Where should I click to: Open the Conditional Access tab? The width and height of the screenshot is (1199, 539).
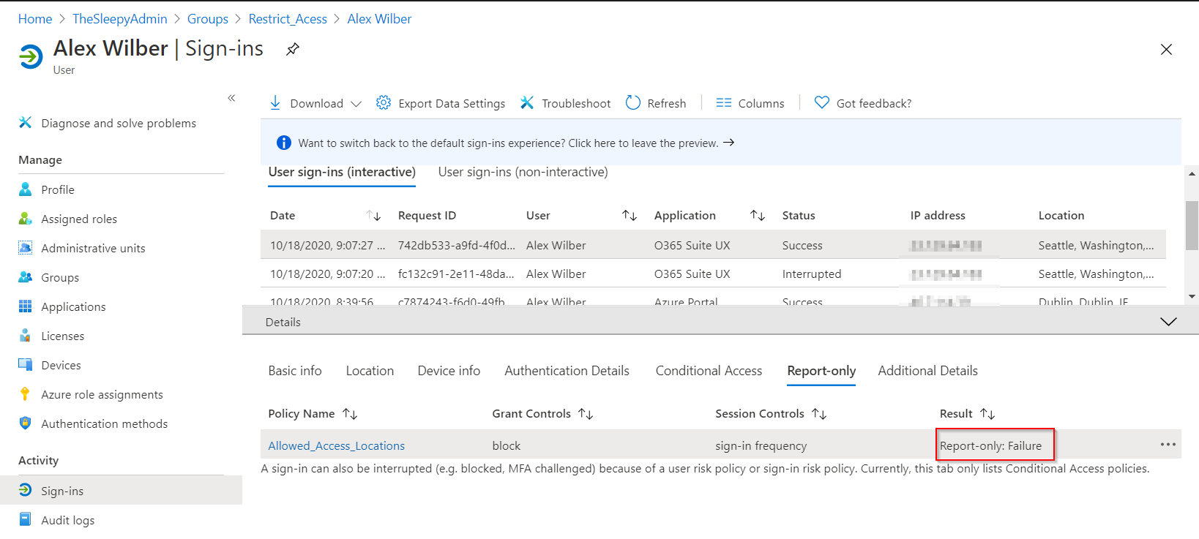click(709, 371)
